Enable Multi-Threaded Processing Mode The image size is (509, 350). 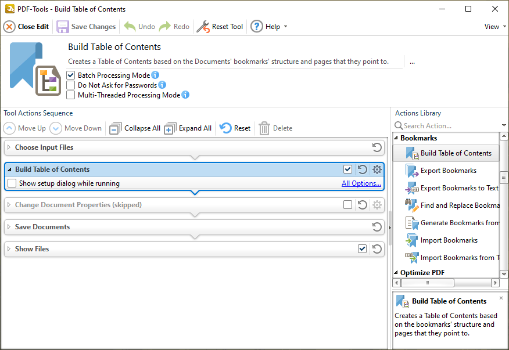[70, 95]
